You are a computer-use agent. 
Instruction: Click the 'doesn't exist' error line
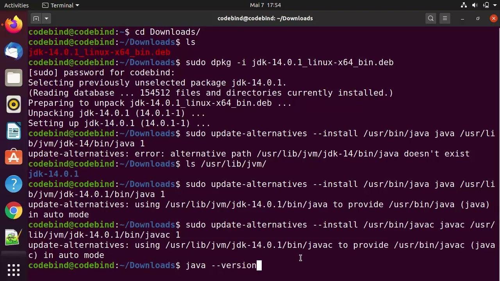pos(249,154)
